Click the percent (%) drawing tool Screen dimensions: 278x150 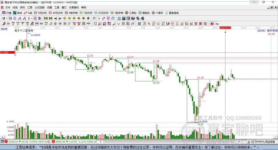point(149,24)
